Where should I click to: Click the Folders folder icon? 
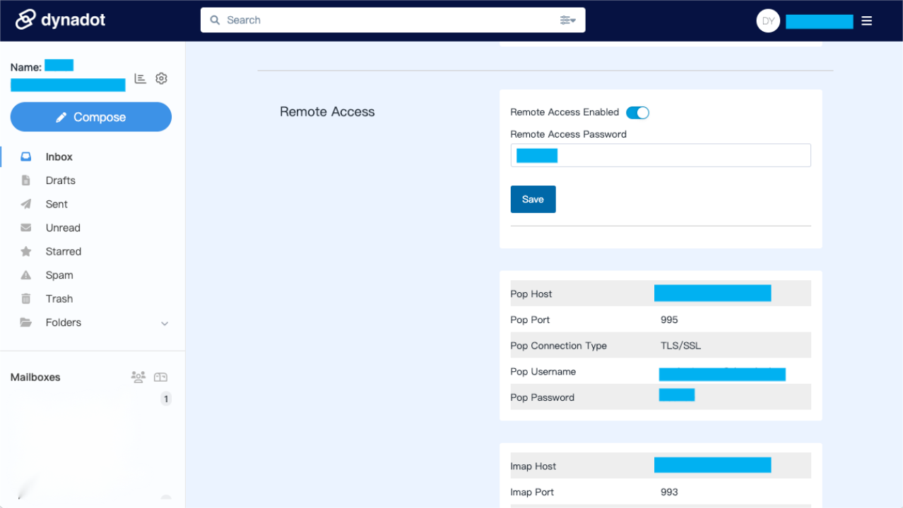click(26, 322)
